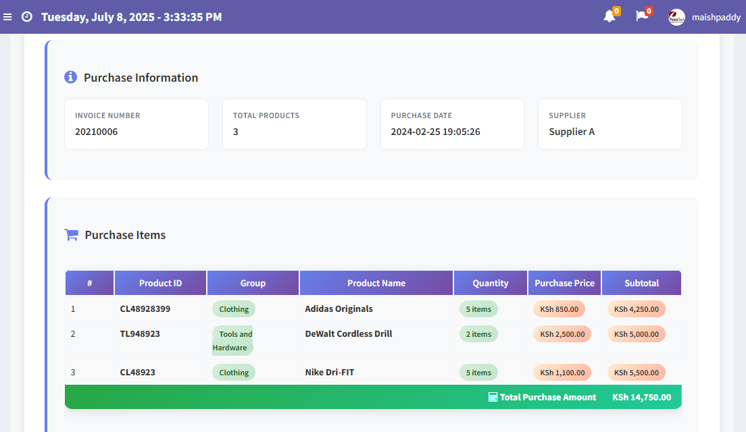
Task: Click the KSh 5,500.00 subtotal badge
Action: 636,373
